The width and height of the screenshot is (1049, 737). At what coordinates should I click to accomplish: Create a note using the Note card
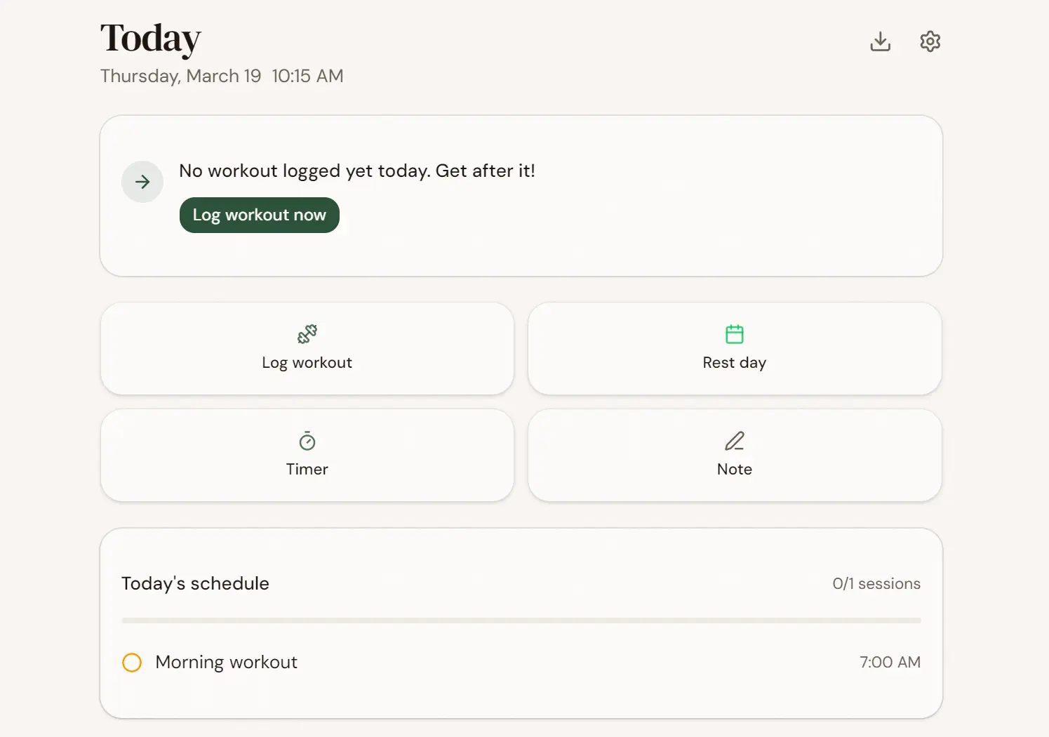click(x=734, y=456)
